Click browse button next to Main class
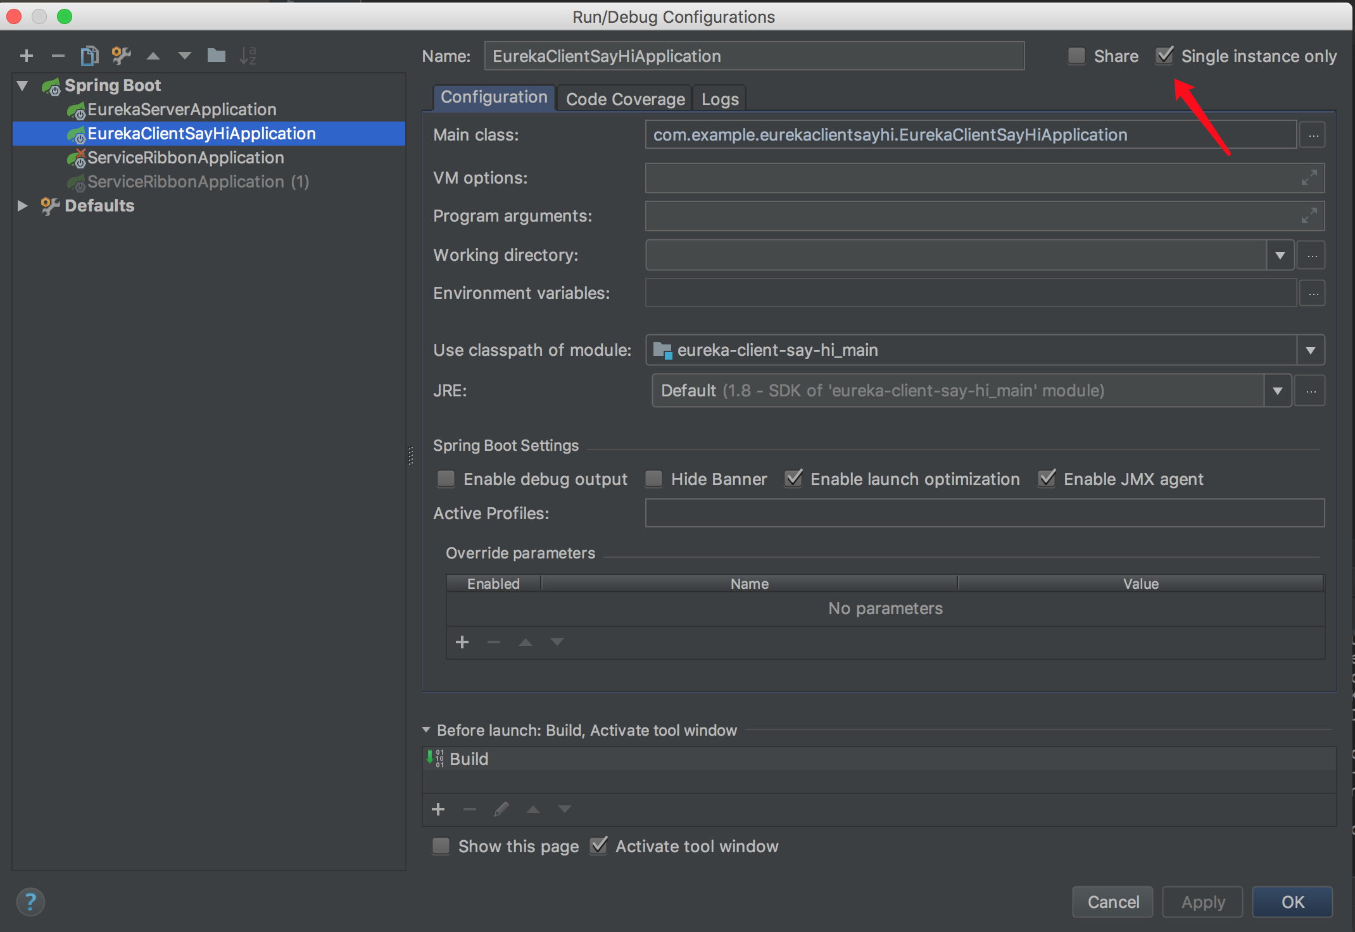Screen dimensions: 1355x932 (1313, 135)
